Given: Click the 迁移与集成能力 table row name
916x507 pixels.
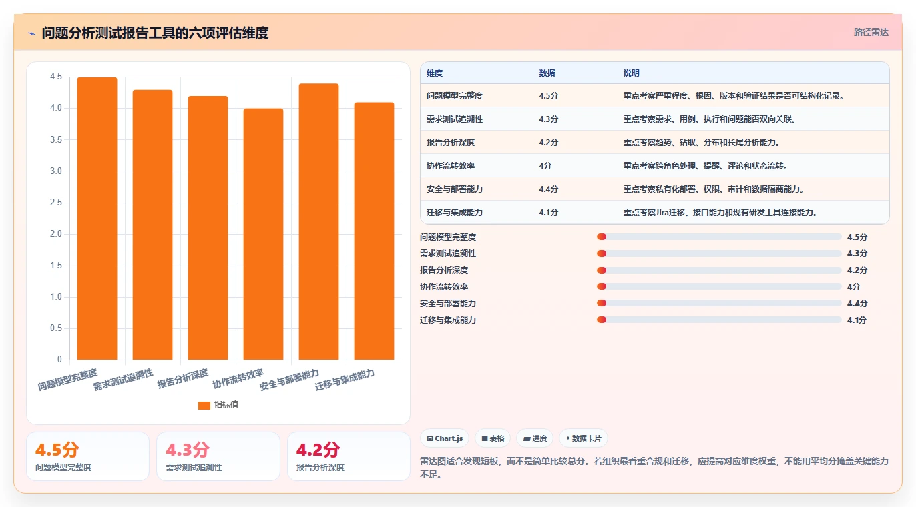Looking at the screenshot, I should point(455,213).
